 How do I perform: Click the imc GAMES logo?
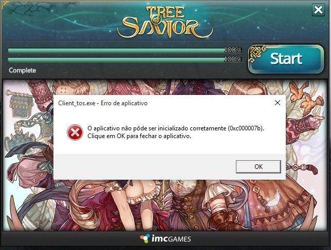pyautogui.click(x=165, y=239)
